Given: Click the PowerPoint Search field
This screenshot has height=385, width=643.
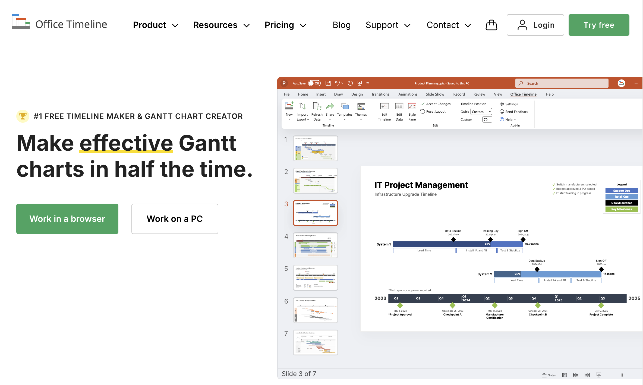Looking at the screenshot, I should click(562, 83).
